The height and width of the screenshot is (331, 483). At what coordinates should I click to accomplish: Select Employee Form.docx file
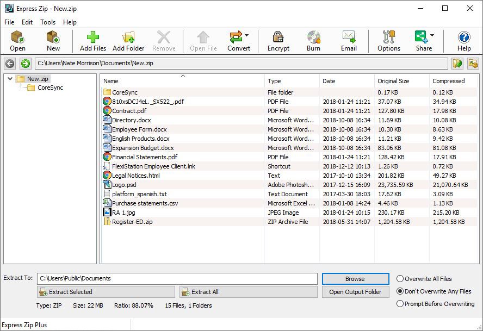tap(289, 129)
